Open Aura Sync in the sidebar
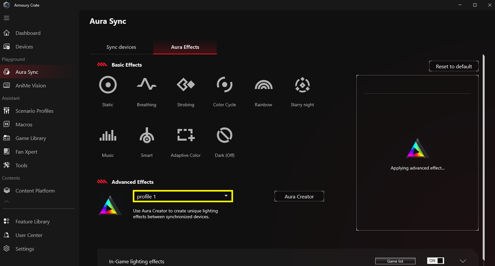 [38, 72]
